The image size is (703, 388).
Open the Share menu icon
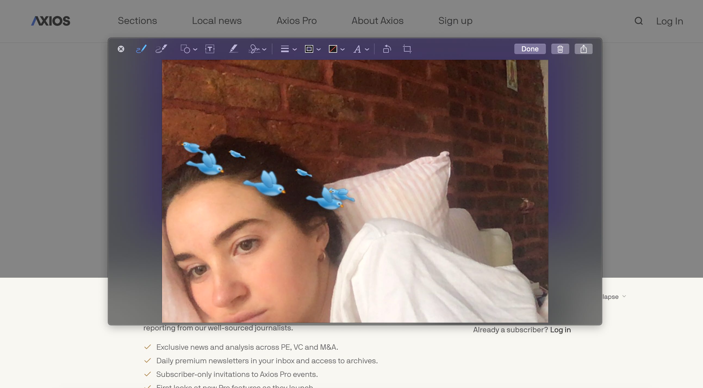pos(583,49)
